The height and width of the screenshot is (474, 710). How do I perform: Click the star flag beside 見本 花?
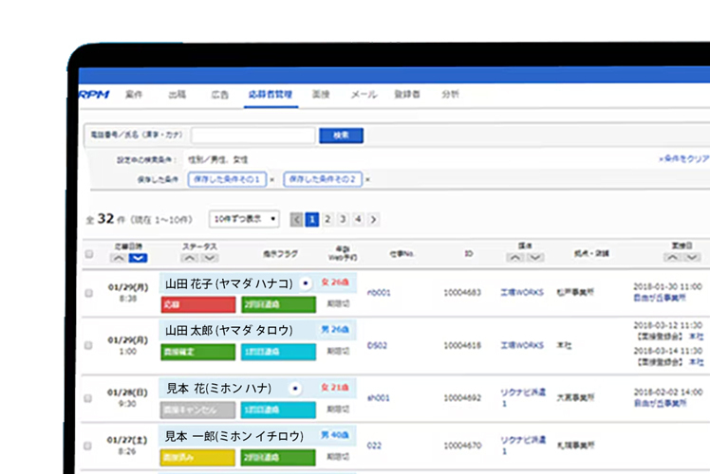pyautogui.click(x=294, y=389)
